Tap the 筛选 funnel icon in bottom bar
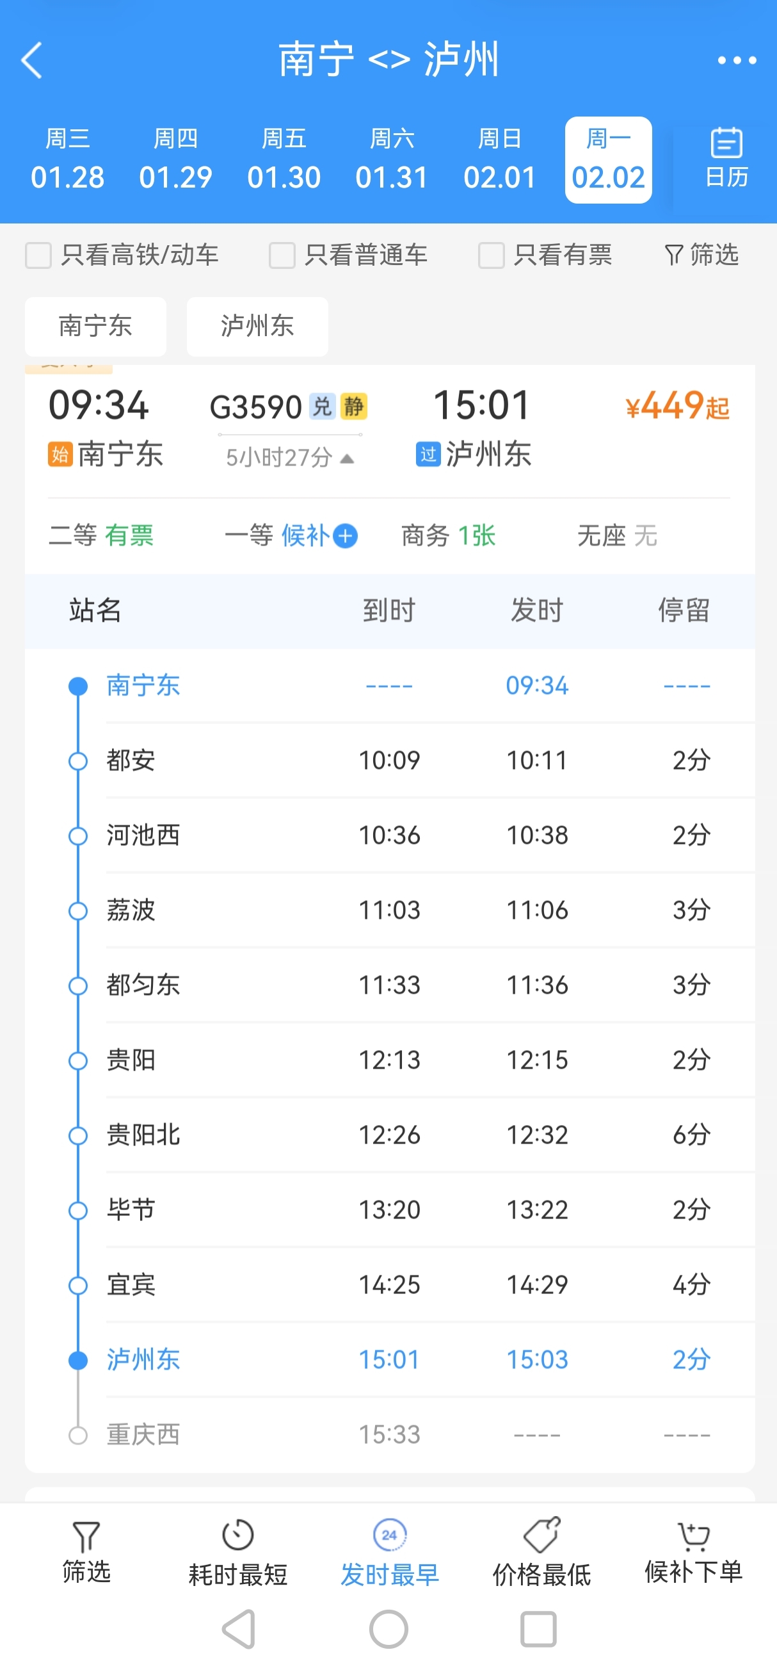Viewport: 777px width, 1659px height. click(86, 1537)
